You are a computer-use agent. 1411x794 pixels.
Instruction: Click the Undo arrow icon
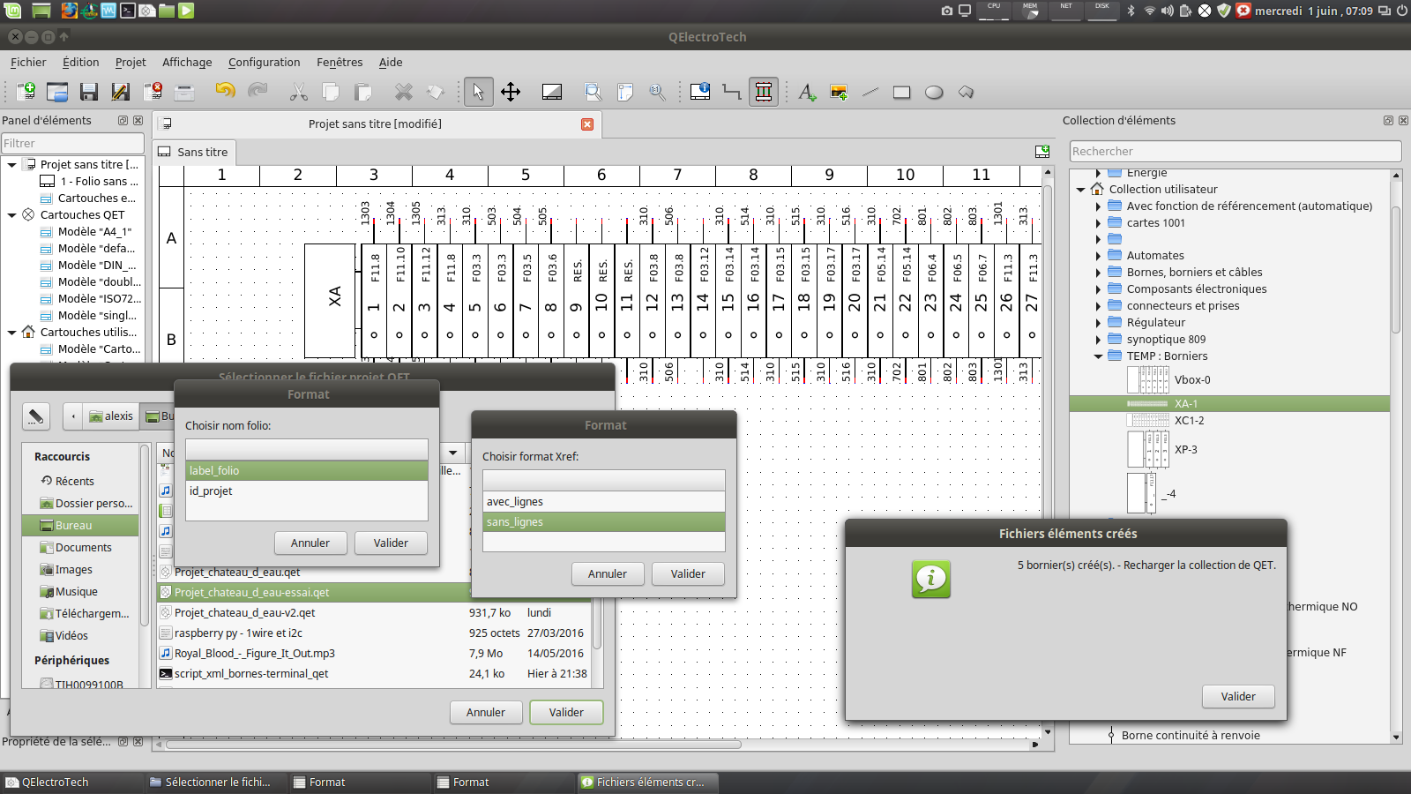225,92
